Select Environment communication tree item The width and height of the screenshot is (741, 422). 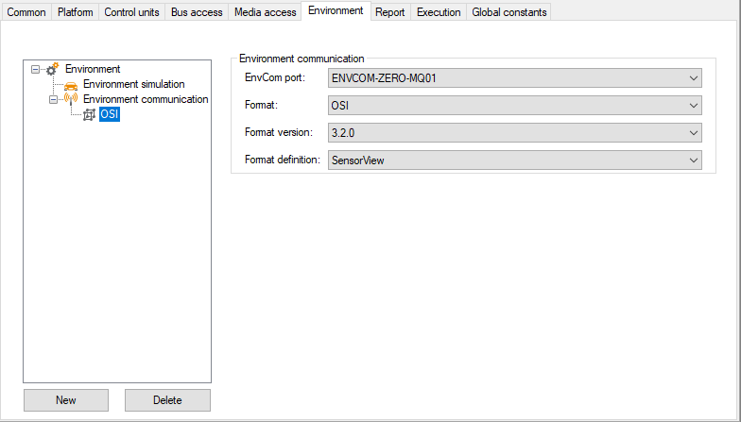[x=146, y=99]
